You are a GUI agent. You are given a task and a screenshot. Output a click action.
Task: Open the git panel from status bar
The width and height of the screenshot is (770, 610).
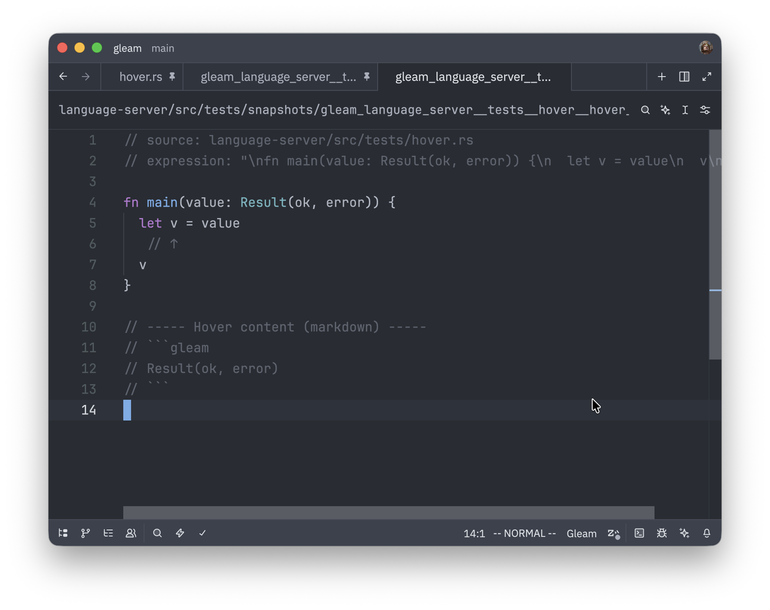86,533
